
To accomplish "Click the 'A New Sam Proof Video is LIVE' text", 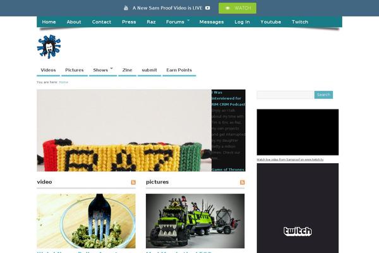I will pyautogui.click(x=167, y=8).
